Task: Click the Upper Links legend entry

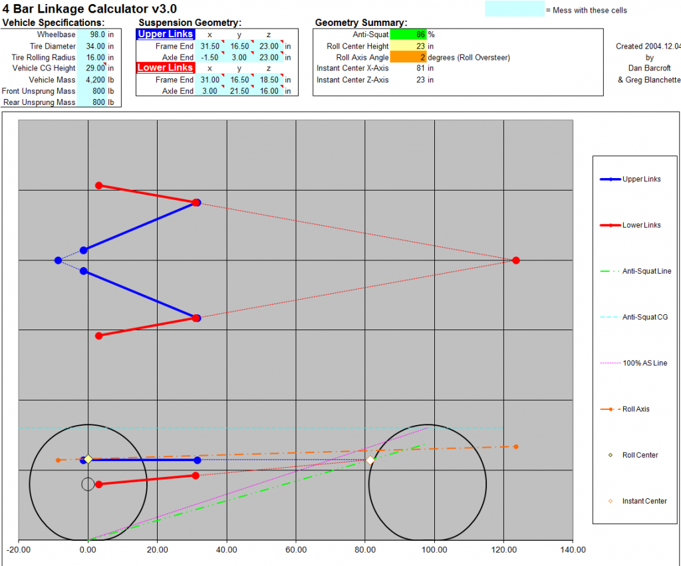Action: point(630,179)
